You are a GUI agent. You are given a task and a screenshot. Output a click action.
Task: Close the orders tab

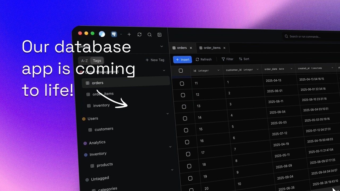191,48
